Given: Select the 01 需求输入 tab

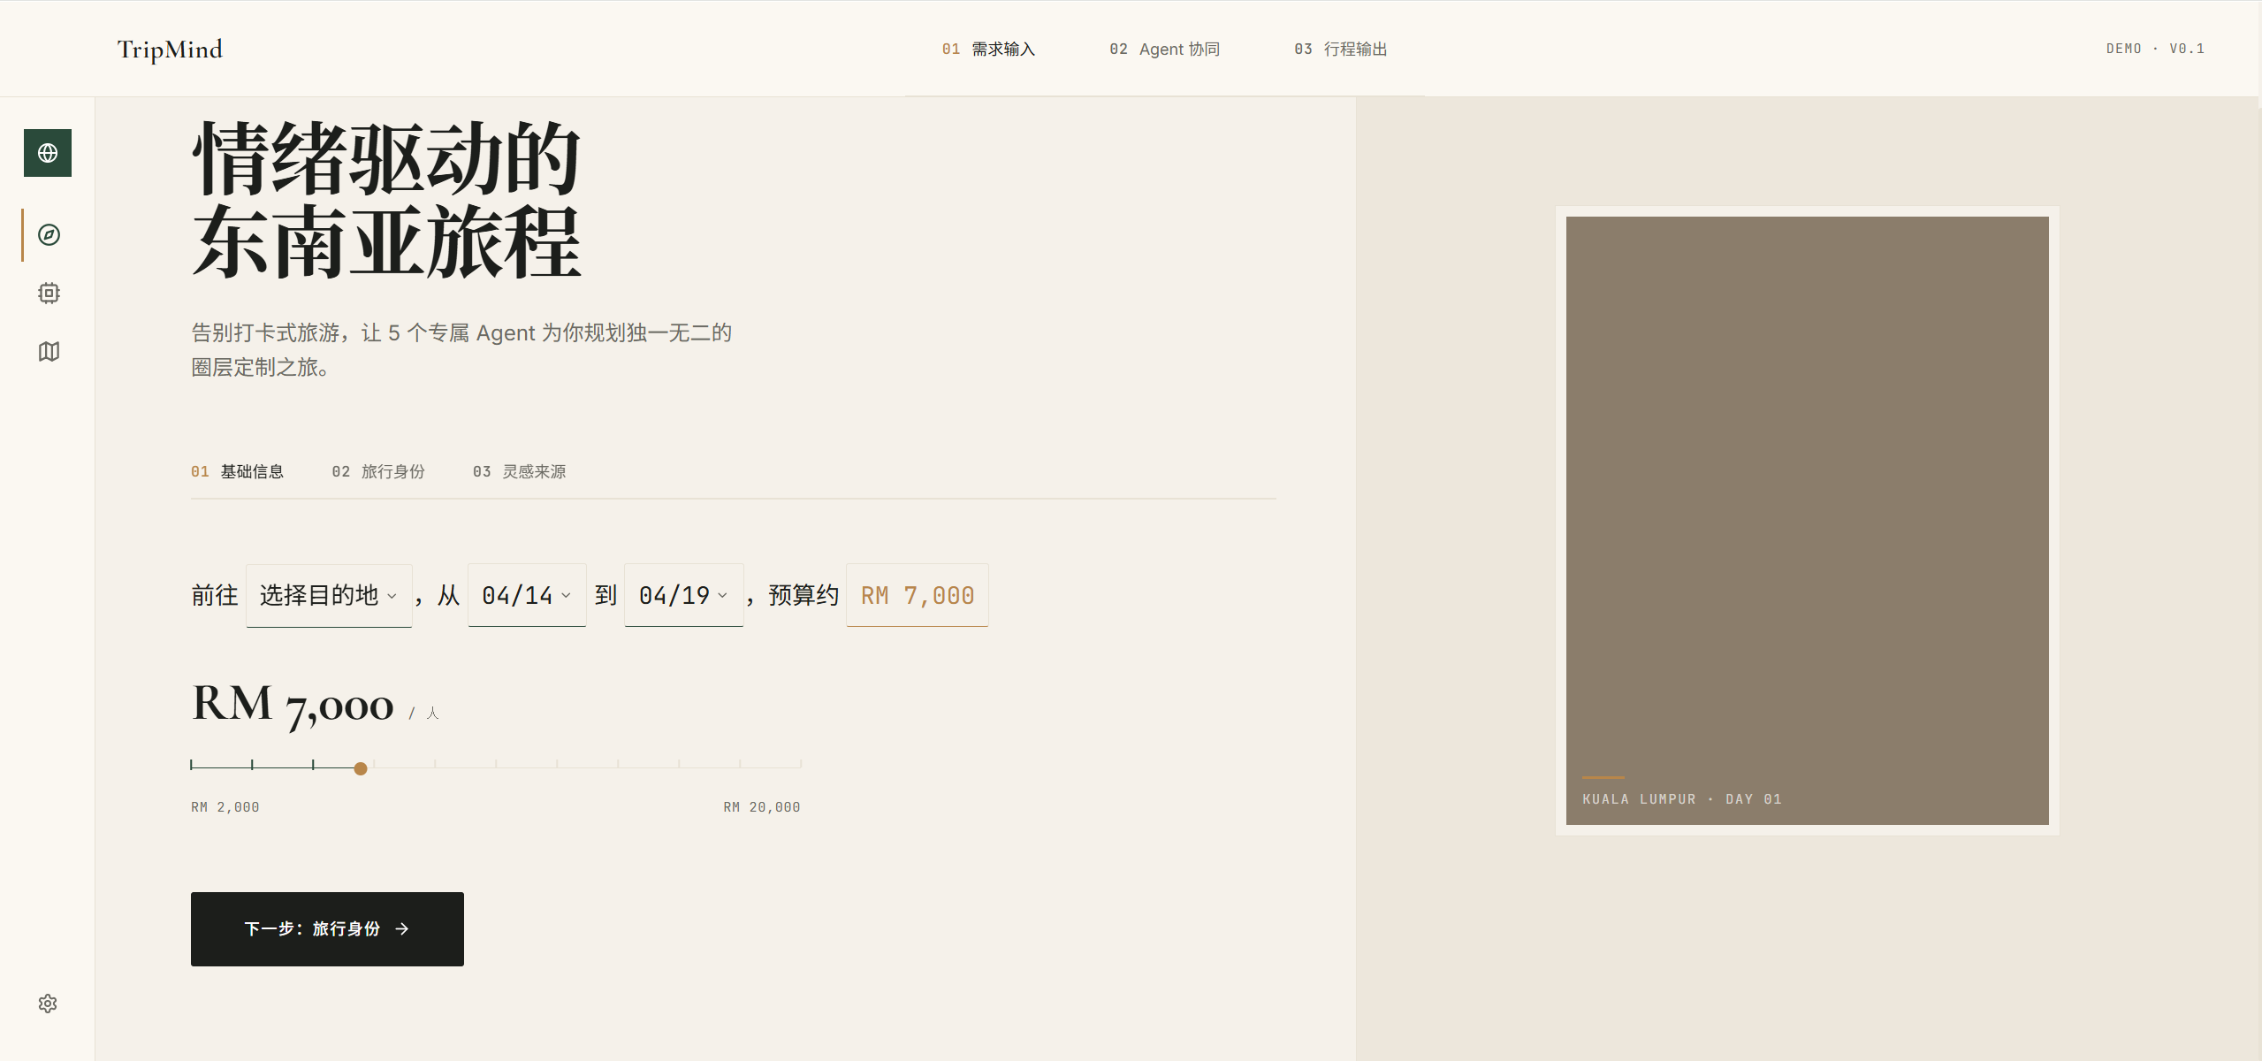Looking at the screenshot, I should click(988, 50).
